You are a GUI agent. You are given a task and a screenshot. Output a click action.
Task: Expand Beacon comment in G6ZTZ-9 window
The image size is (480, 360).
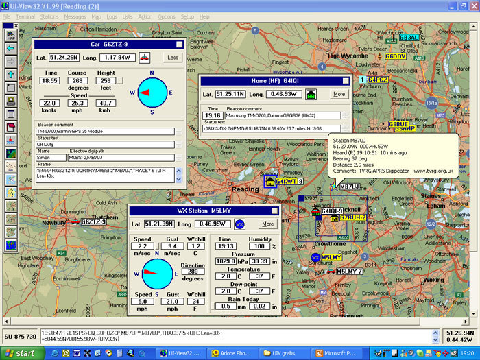pos(178,132)
